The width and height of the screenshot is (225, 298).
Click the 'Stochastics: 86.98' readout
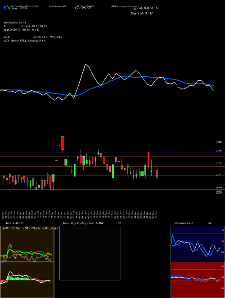(x=14, y=23)
